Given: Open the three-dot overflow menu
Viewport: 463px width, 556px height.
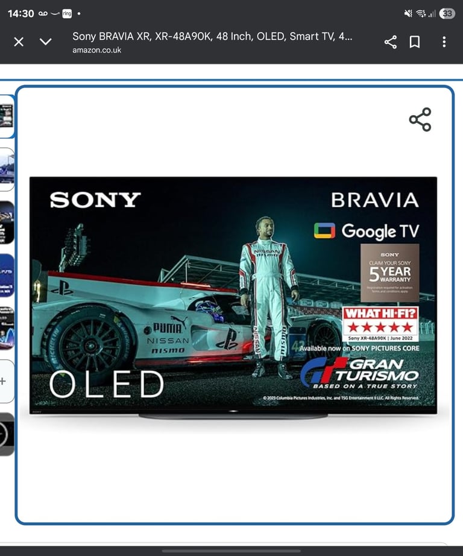Looking at the screenshot, I should point(444,42).
